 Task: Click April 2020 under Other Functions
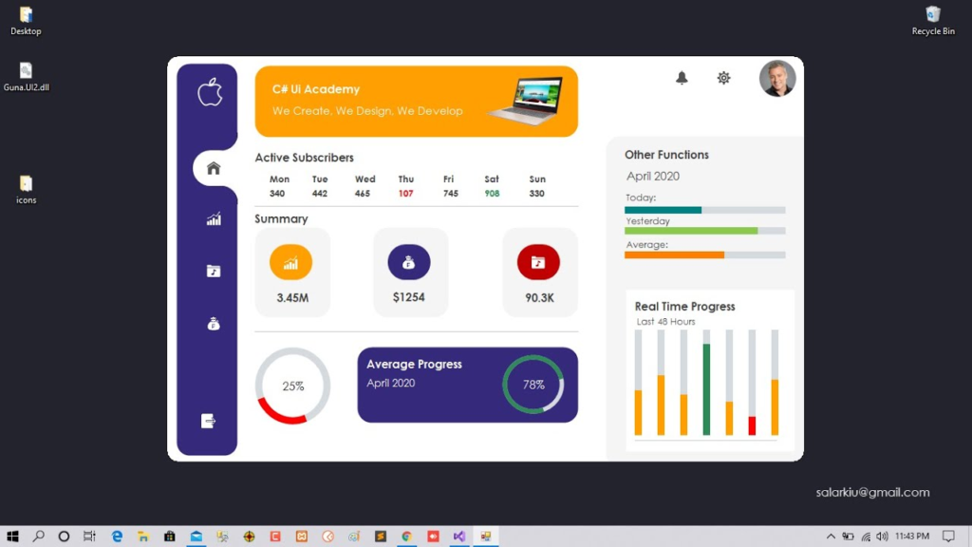coord(653,176)
